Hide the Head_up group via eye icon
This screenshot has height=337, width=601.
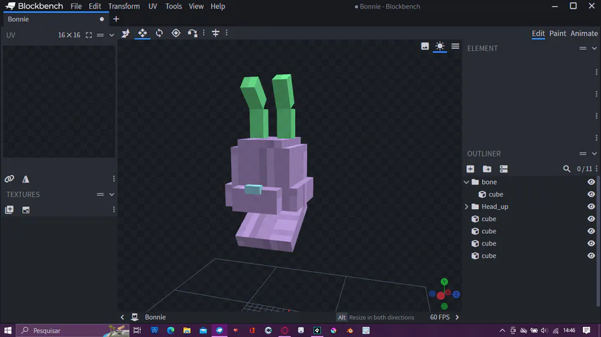click(591, 206)
